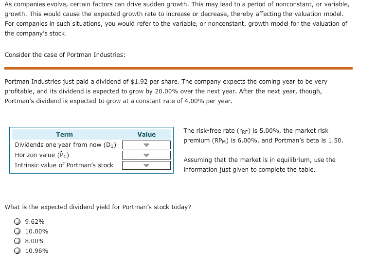376x267 pixels.
Task: Expand the Horizon value dropdown arrow
Action: (x=146, y=155)
